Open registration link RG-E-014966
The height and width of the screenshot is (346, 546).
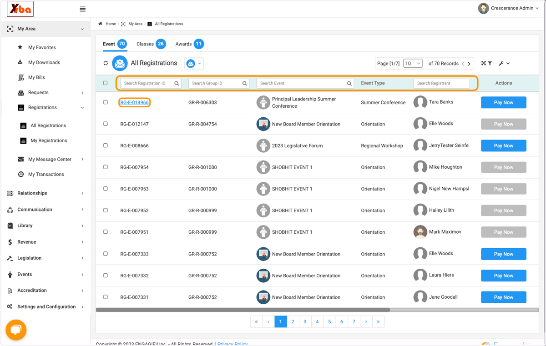point(135,102)
